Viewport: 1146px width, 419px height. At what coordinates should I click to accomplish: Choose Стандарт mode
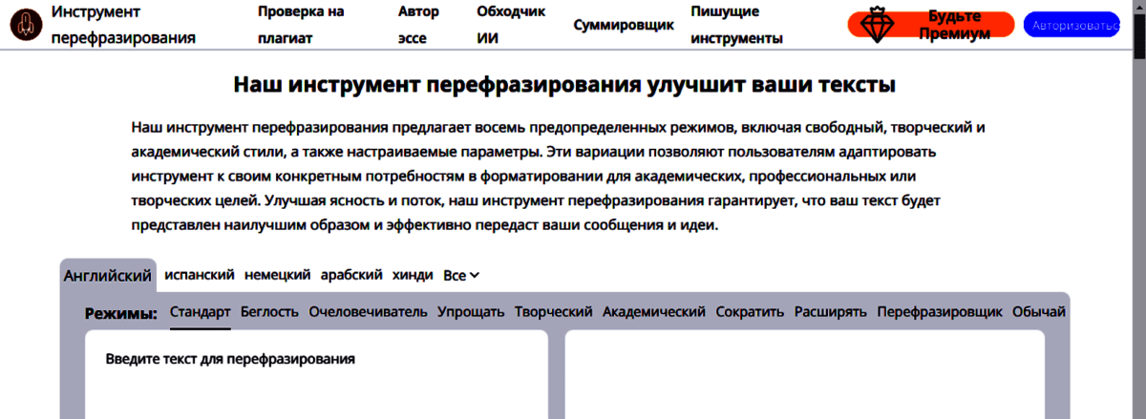coord(201,312)
